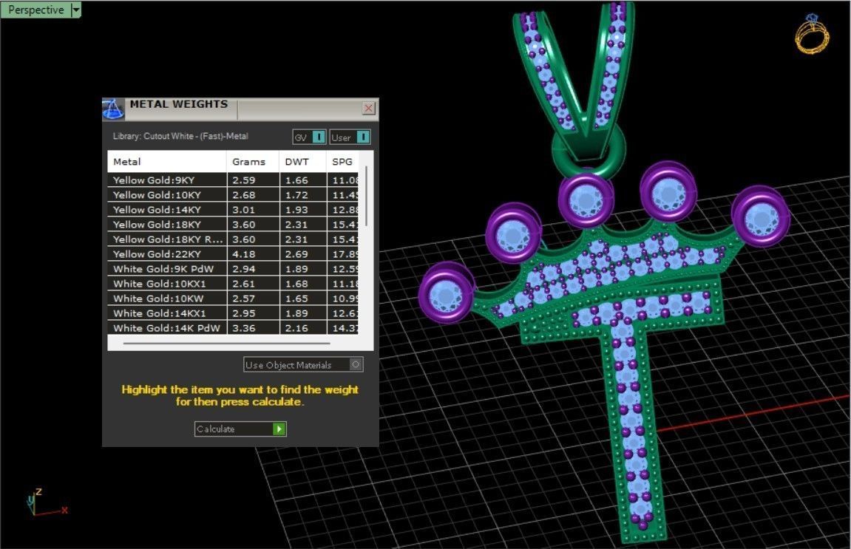Screen dimensions: 851x549
Task: Toggle the GV library switch
Action: [x=309, y=137]
